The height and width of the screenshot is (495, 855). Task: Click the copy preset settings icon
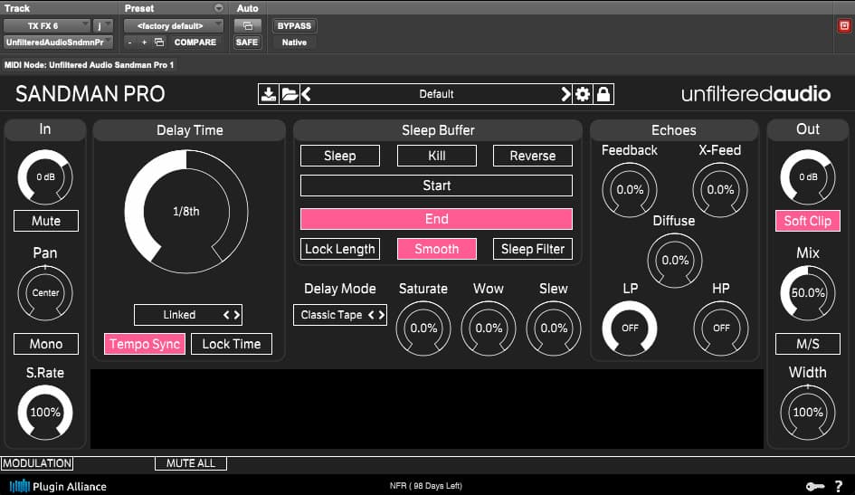[159, 42]
